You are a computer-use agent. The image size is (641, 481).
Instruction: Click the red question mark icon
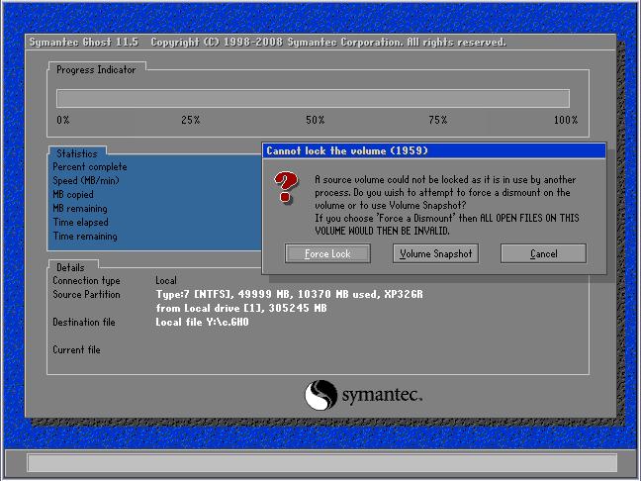tap(286, 188)
